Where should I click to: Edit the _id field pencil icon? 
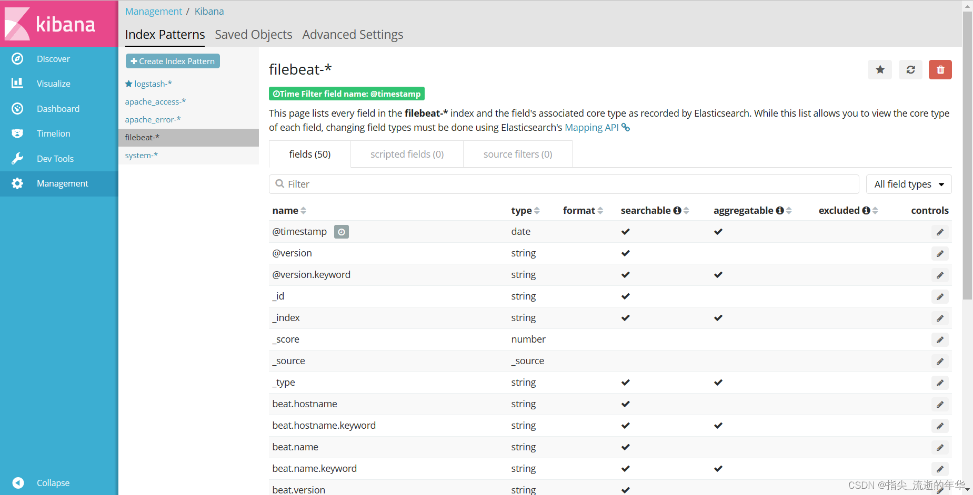pos(940,296)
